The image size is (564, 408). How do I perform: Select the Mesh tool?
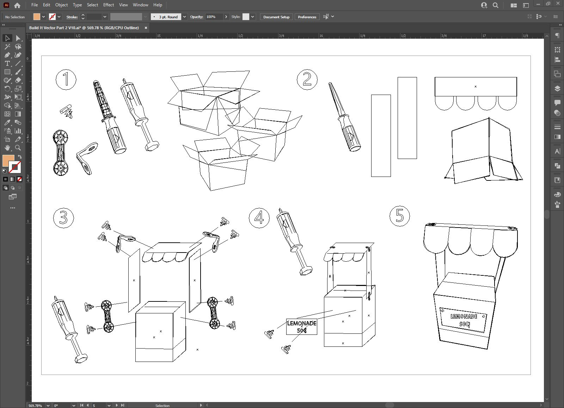[x=7, y=114]
